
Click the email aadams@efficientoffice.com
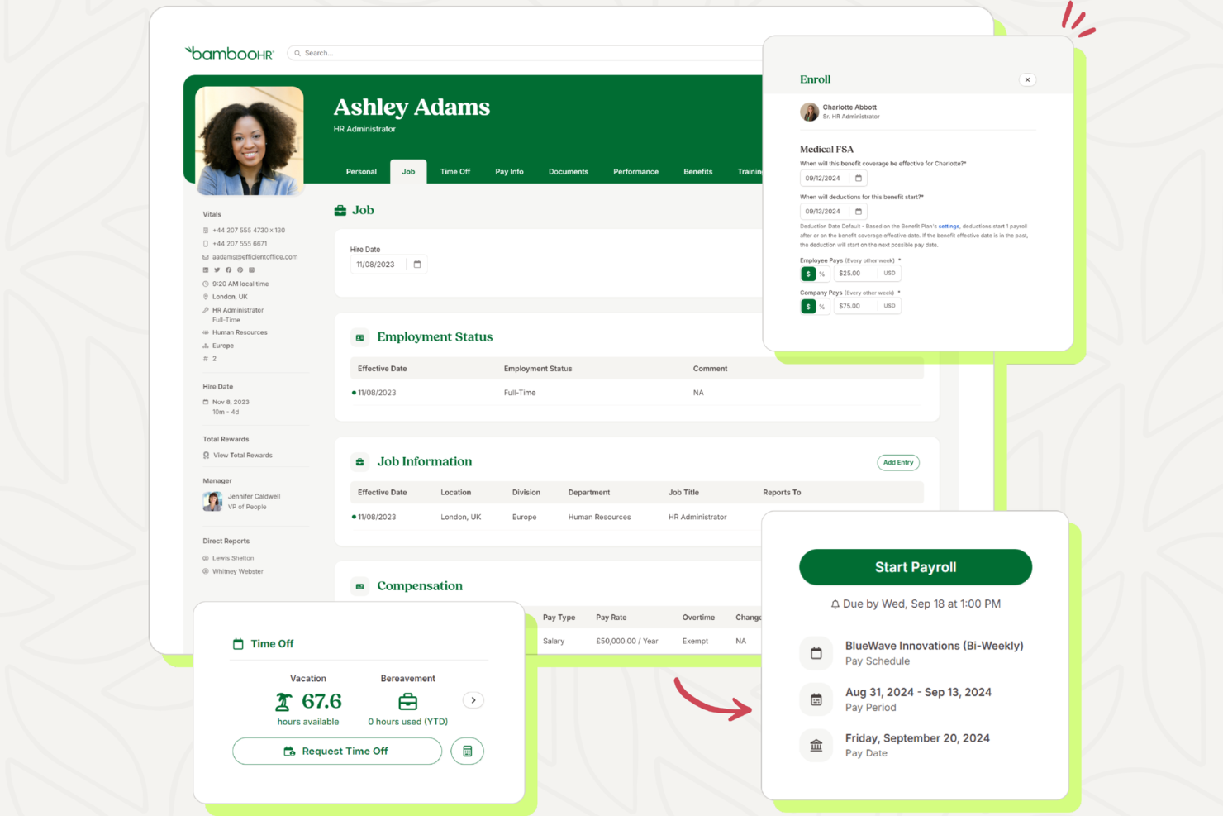pos(255,257)
